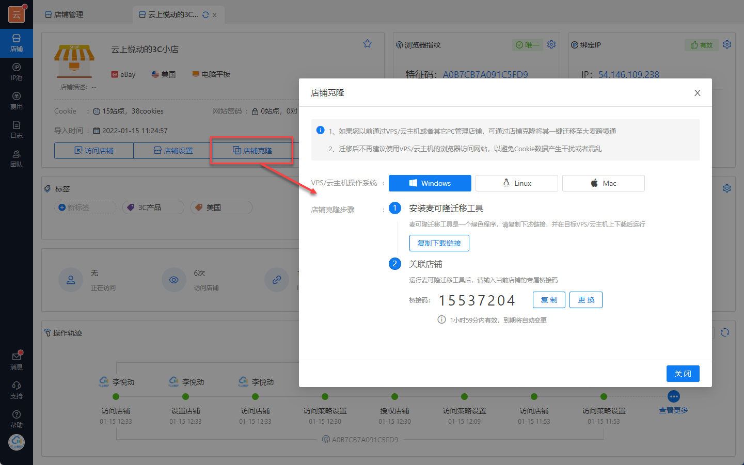744x465 pixels.
Task: Select Linux as VPS operating system
Action: (516, 183)
